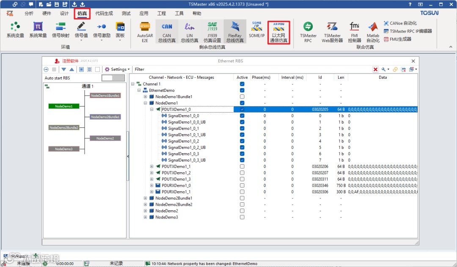Check the Active box for NodeDemo3
Image resolution: width=457 pixels, height=267 pixels.
[x=242, y=217]
